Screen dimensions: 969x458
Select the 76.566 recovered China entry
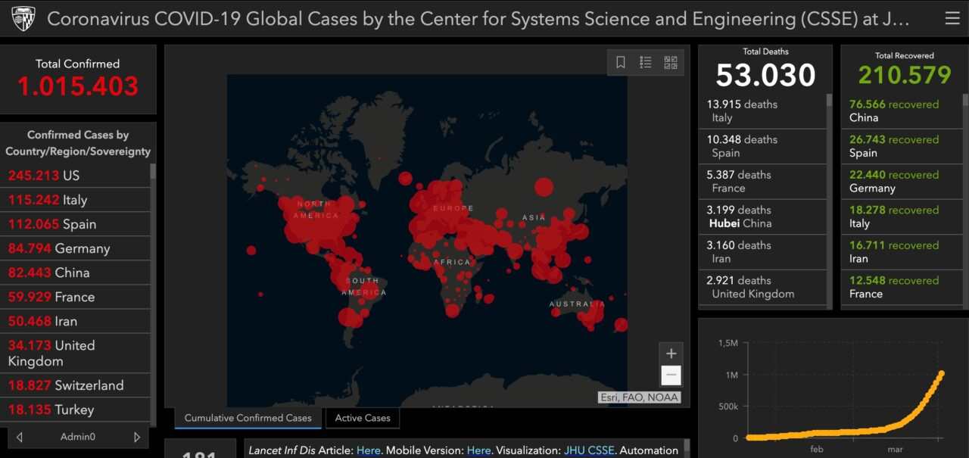pos(902,111)
